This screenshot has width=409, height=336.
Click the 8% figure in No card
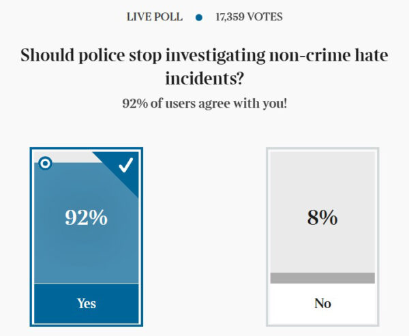tap(322, 217)
